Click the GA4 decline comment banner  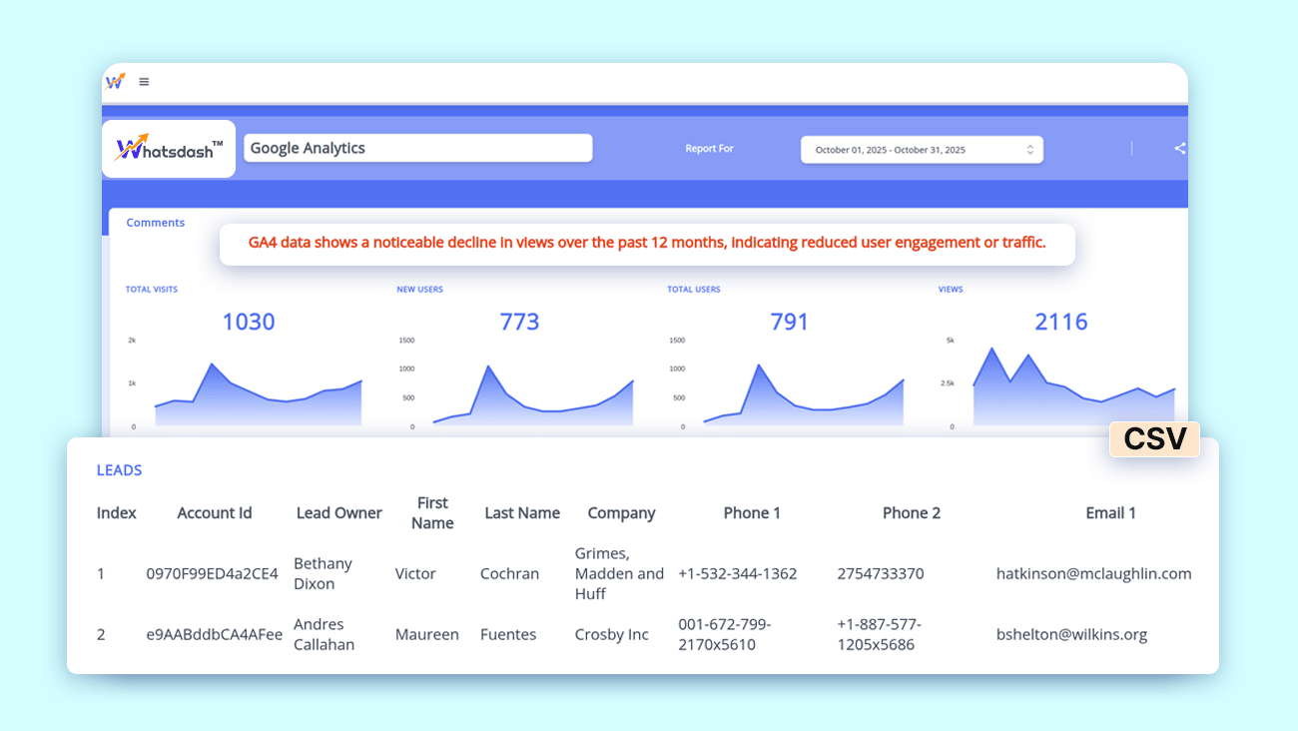click(x=647, y=243)
